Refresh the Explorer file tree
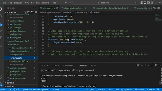162x91 pixels. 32,12
